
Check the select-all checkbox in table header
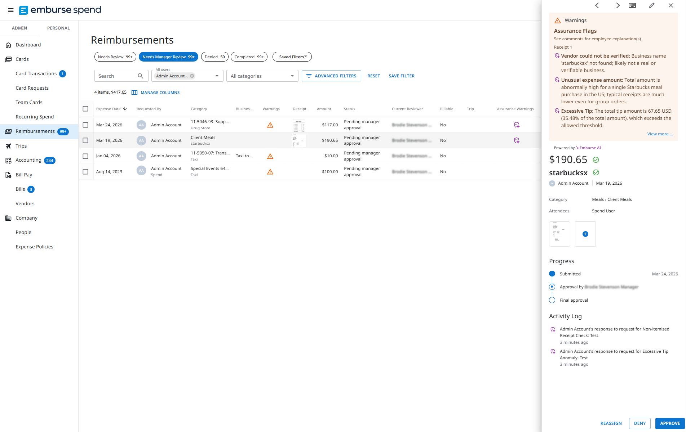[85, 109]
